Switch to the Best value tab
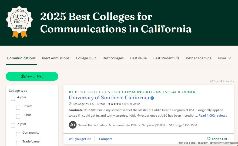The width and height of the screenshot is (238, 146). pos(138,58)
